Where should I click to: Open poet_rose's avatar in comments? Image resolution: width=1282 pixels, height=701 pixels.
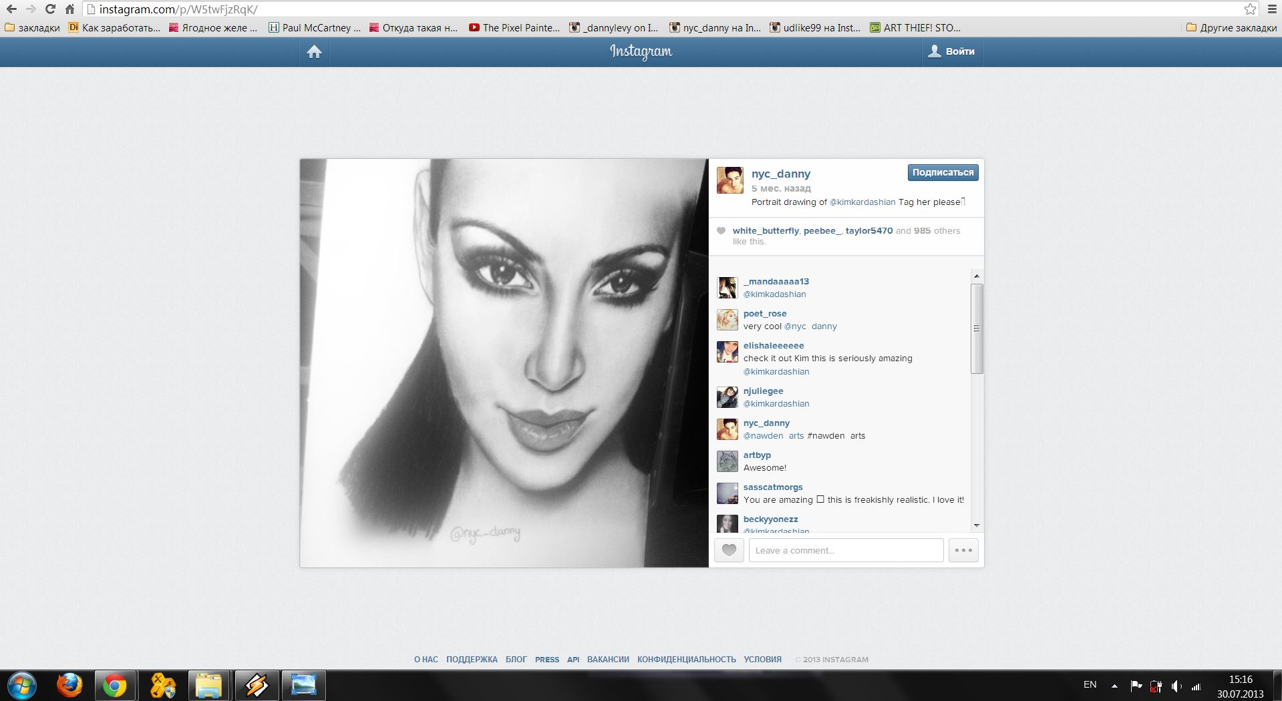(x=727, y=320)
